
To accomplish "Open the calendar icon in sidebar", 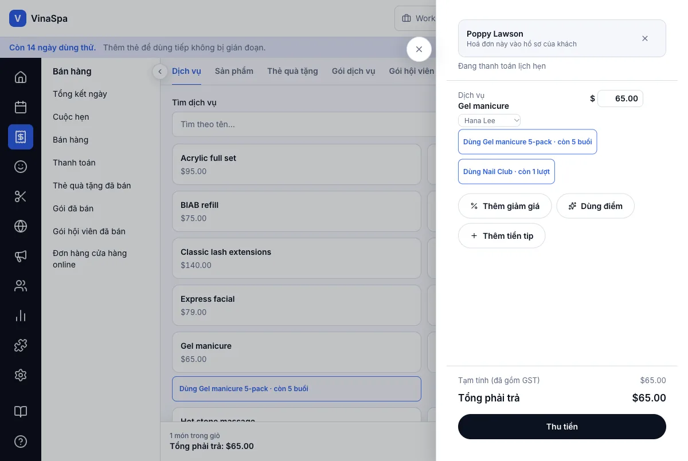I will 21,107.
